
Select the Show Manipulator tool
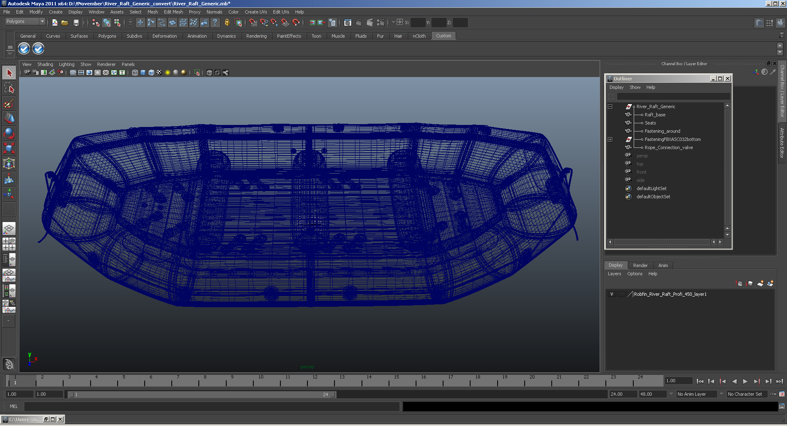(x=9, y=194)
